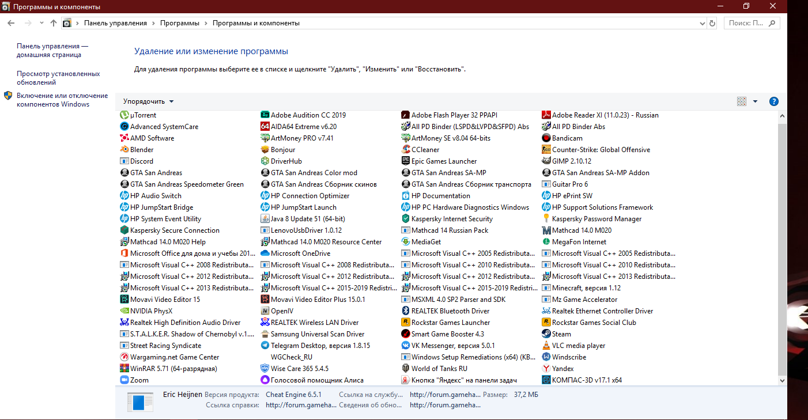Click the view layout grid icon
The height and width of the screenshot is (420, 808).
coord(742,101)
